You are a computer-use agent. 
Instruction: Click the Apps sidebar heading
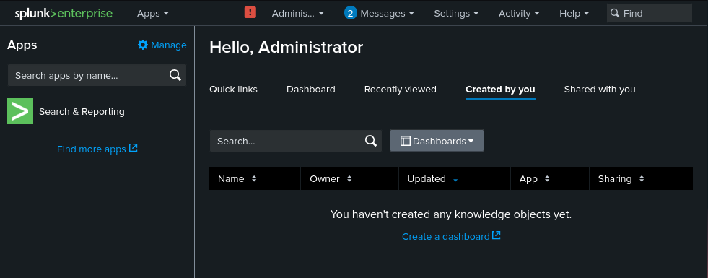pyautogui.click(x=22, y=45)
